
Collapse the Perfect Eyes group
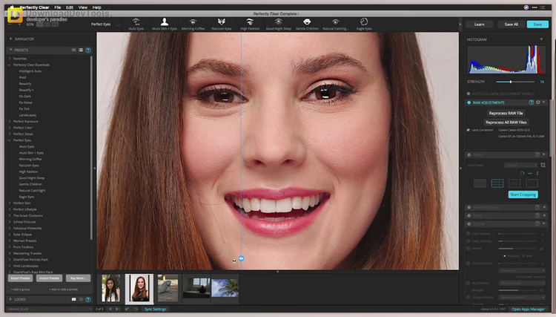tap(10, 140)
